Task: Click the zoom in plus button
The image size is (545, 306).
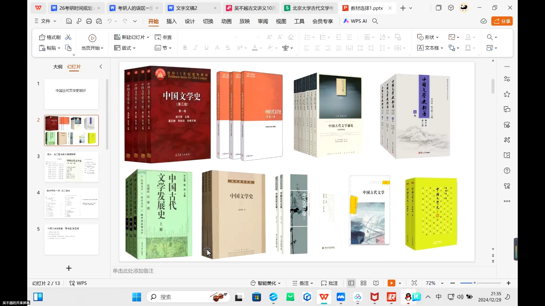Action: [x=508, y=283]
